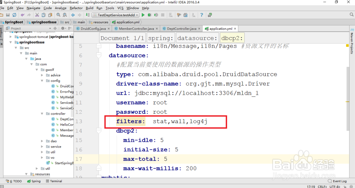Image resolution: width=355 pixels, height=188 pixels.
Task: Open the TODO tool window
Action: click(14, 181)
